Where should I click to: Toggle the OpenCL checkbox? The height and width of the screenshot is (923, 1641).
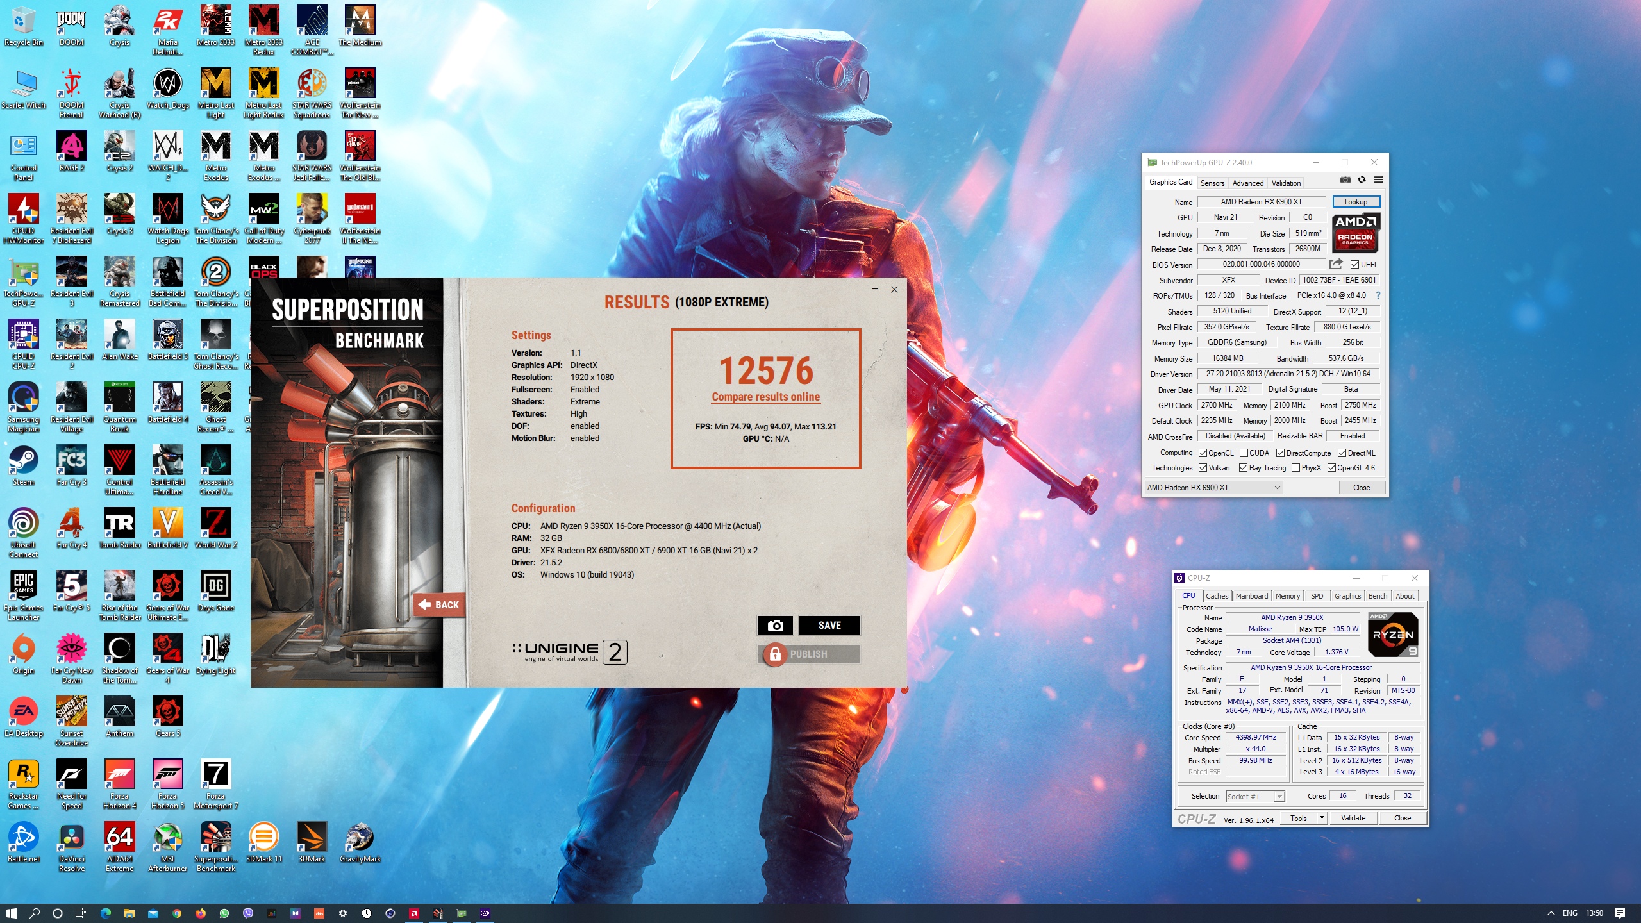point(1203,453)
